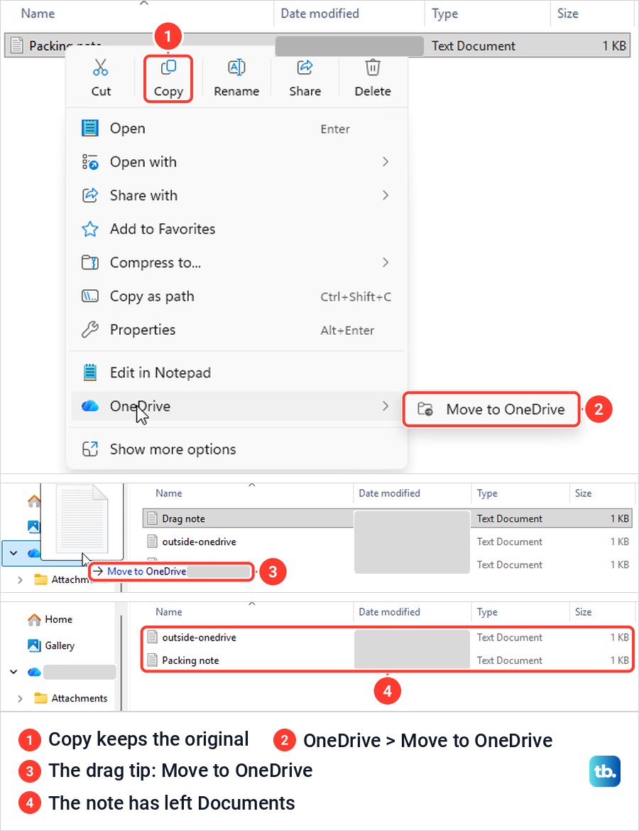Open the Attachments folder icon under Gallery
The width and height of the screenshot is (639, 831).
click(x=40, y=698)
